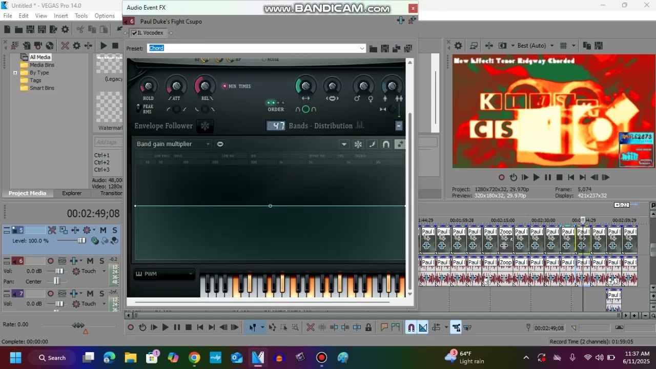This screenshot has height=369, width=656.
Task: Click the Preview on External Monitor icon
Action: coord(474,46)
